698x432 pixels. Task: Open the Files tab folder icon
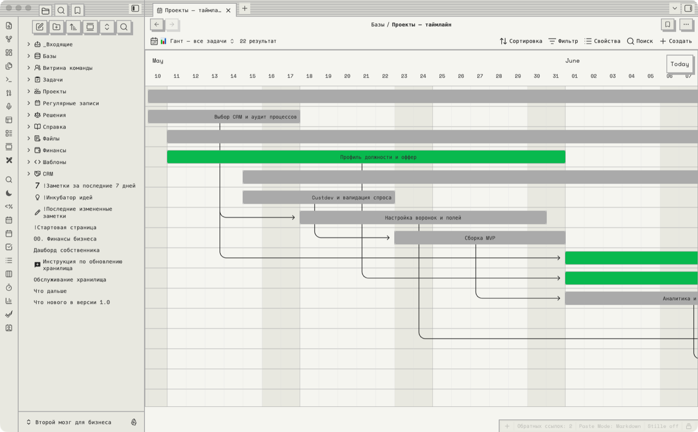pyautogui.click(x=45, y=10)
